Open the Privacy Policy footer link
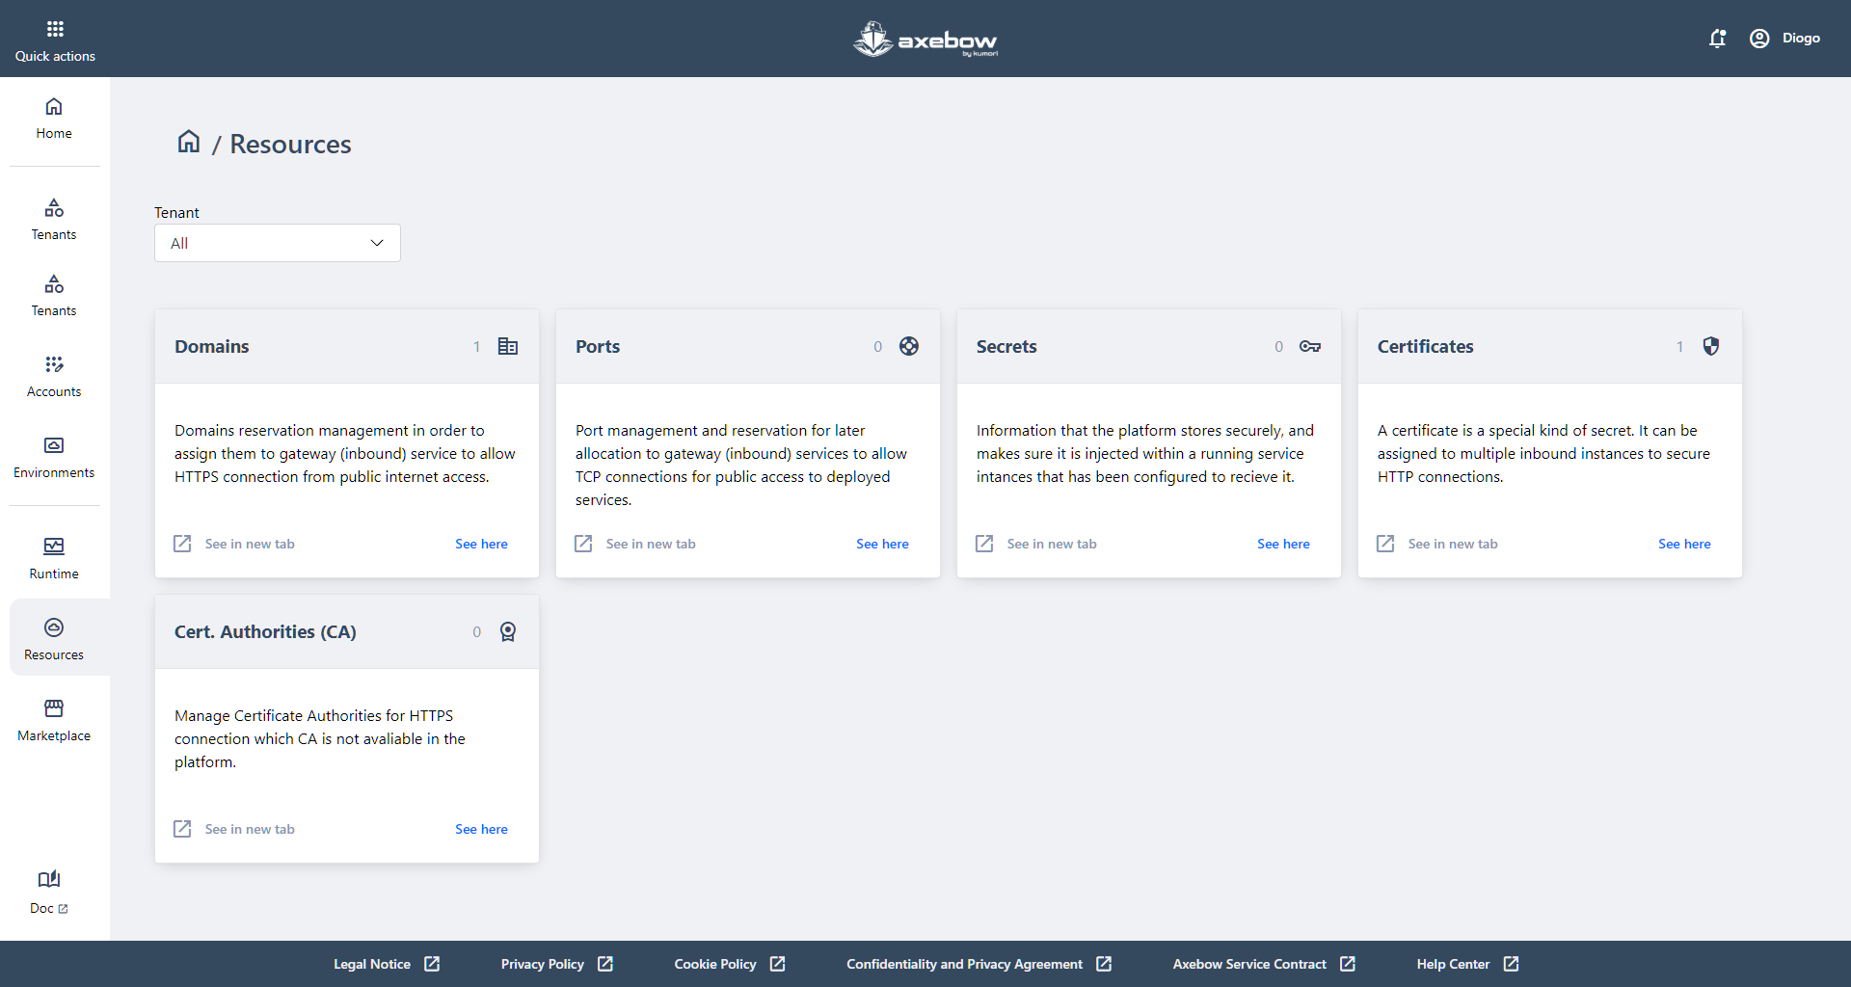The height and width of the screenshot is (987, 1851). click(x=556, y=964)
